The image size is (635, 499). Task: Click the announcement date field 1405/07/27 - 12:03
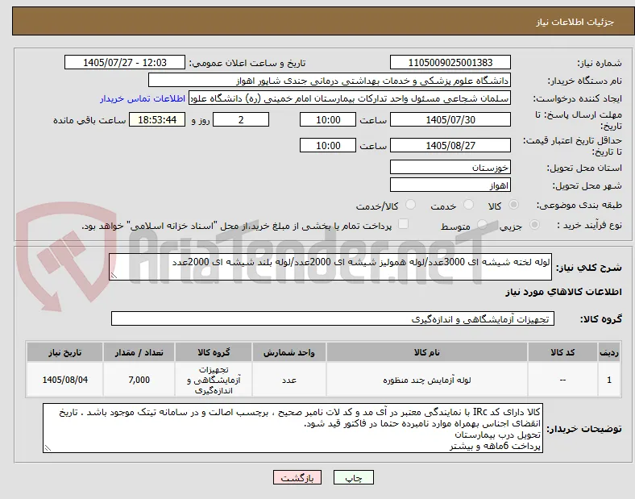(x=125, y=62)
